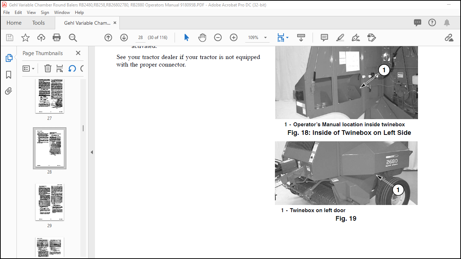
Task: Click the 'Operator's Manual location inside twinebox' text
Action: click(x=344, y=124)
